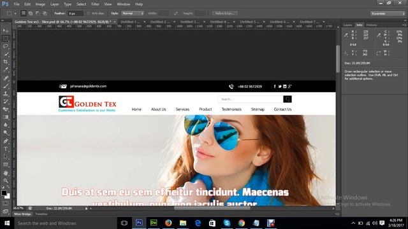Select the Horizontal Type tool
Viewport: 408px width, 229px height.
(x=6, y=149)
